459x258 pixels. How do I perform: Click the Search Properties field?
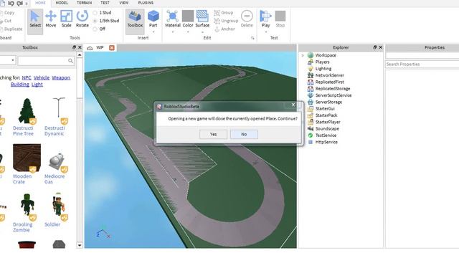click(x=422, y=64)
